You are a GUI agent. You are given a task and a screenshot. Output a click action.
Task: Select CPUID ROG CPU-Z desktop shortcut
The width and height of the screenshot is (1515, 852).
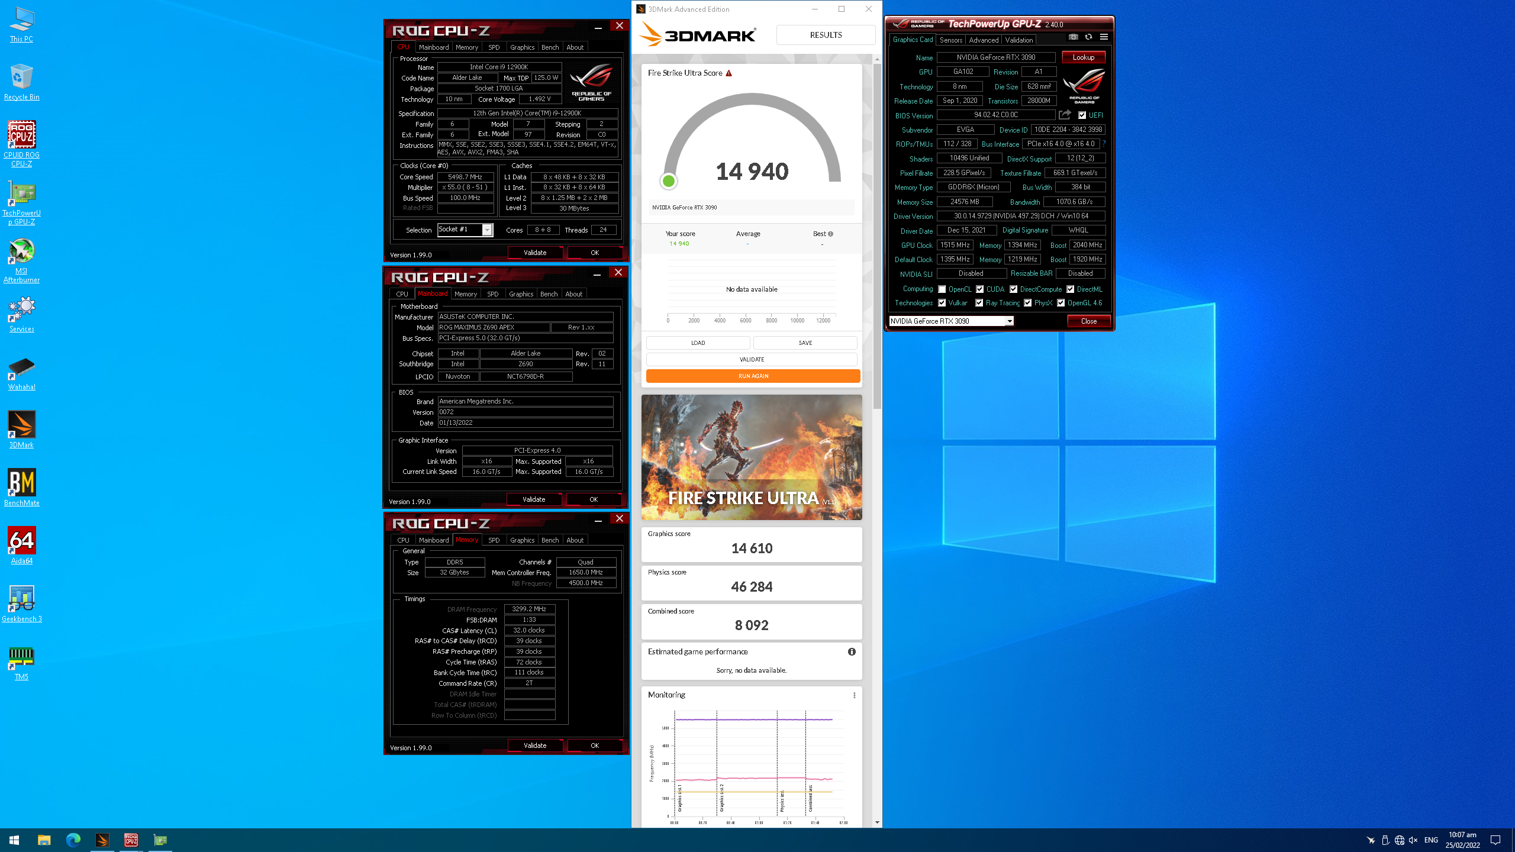(21, 144)
